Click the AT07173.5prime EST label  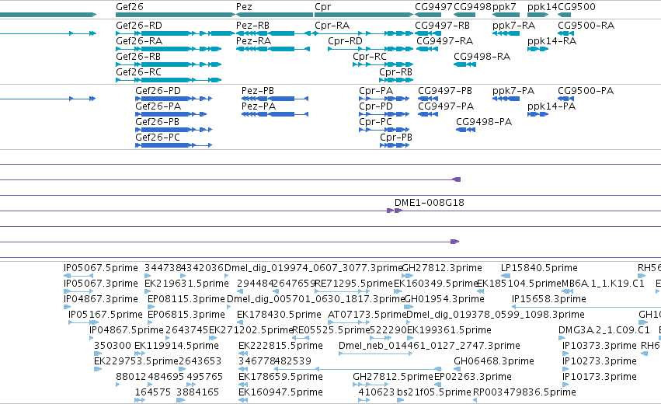[x=367, y=315]
